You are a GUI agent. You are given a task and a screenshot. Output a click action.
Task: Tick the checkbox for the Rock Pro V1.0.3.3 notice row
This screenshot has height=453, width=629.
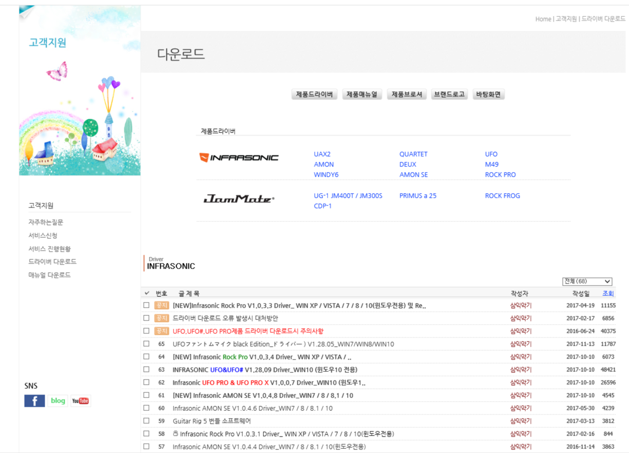[x=146, y=305]
